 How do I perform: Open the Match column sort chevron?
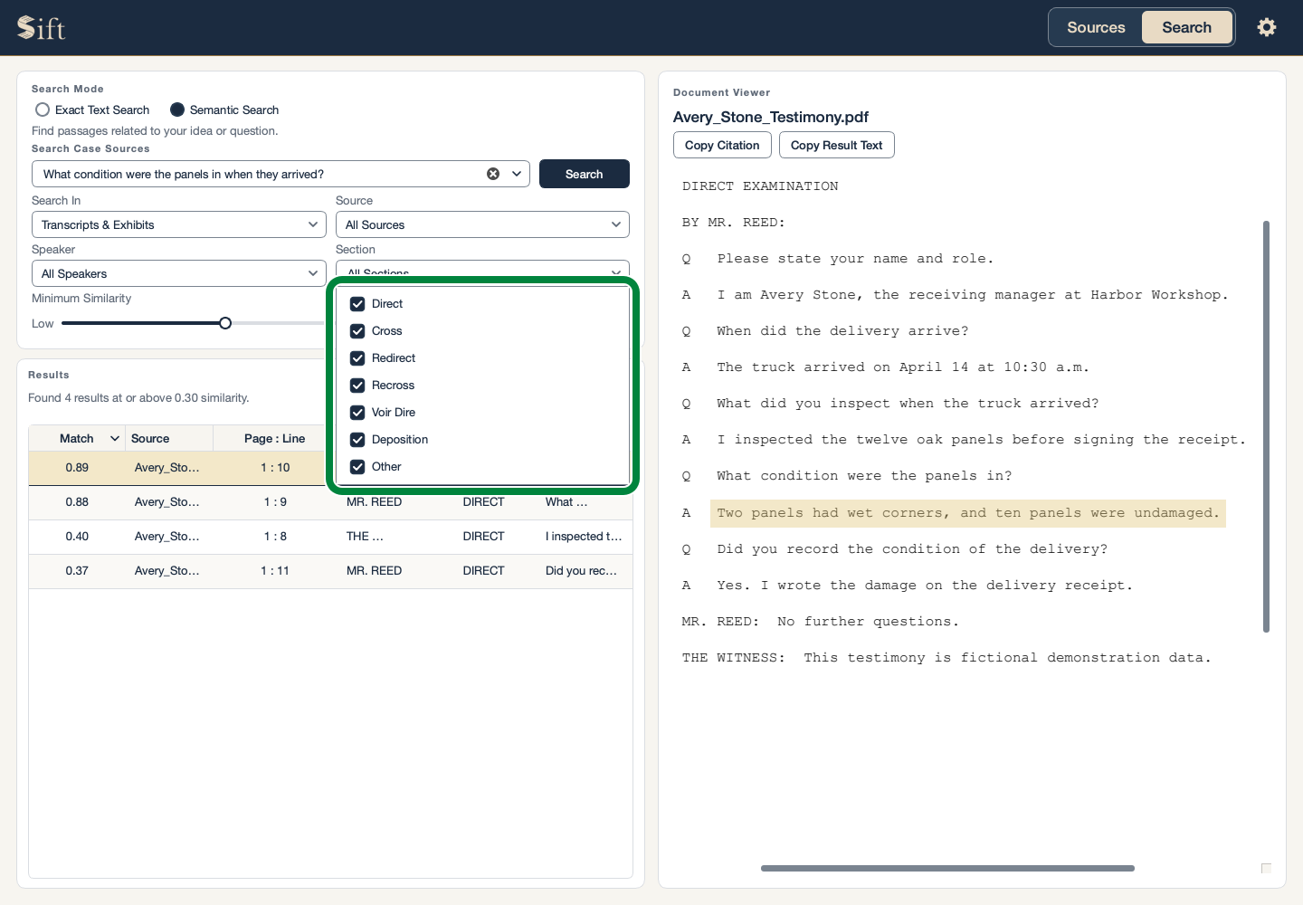pyautogui.click(x=115, y=439)
